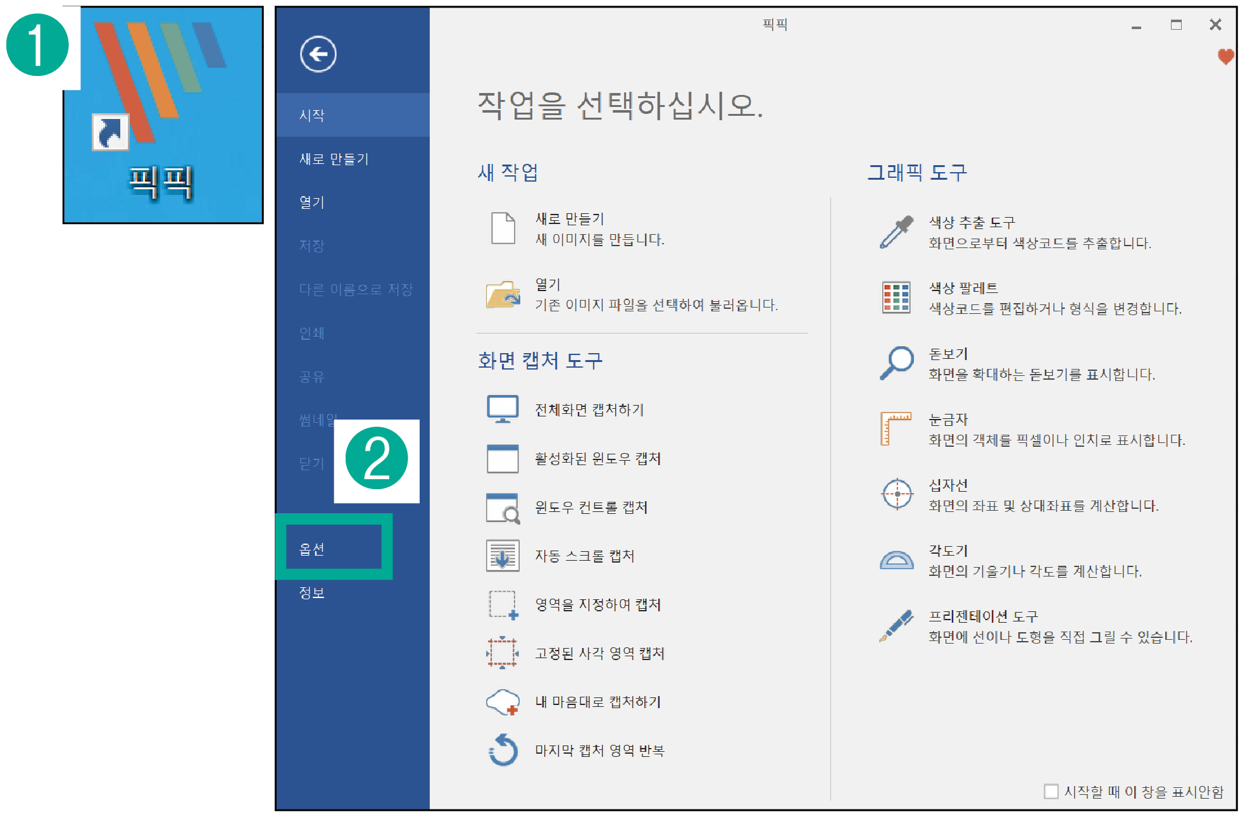Click the 전체화면 캡처하기 link
This screenshot has width=1245, height=817.
[589, 410]
